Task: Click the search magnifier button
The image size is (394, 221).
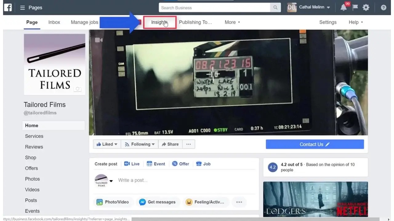Action: (x=275, y=8)
